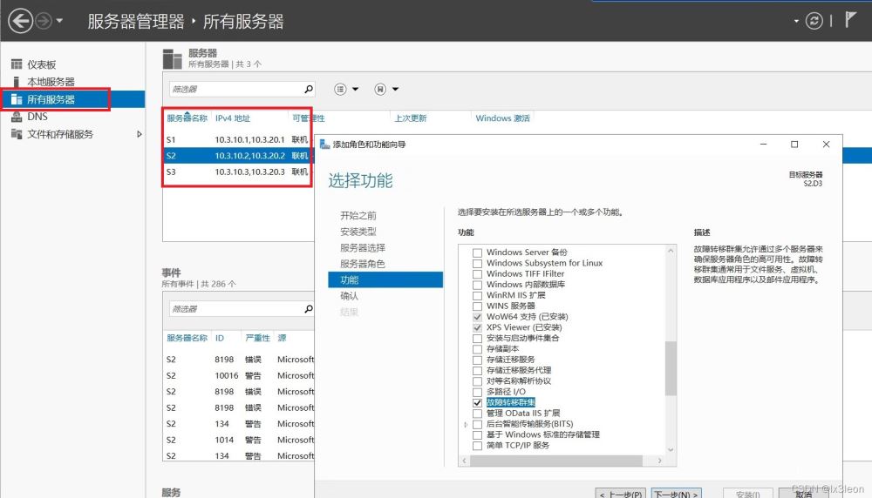Click 下一步(N) button
872x498 pixels.
[676, 494]
